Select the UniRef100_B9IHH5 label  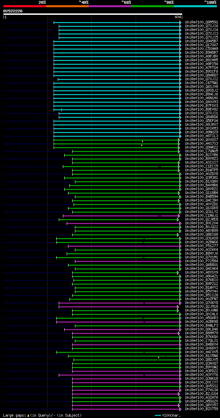tap(201, 60)
